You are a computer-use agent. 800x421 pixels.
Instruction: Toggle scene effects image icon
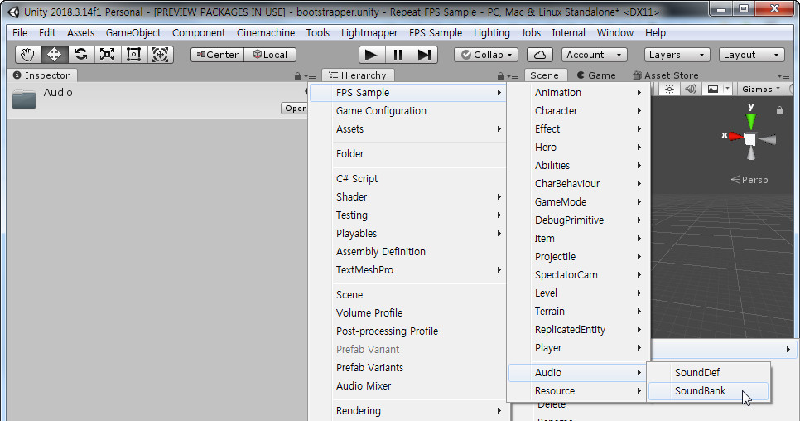[x=713, y=90]
